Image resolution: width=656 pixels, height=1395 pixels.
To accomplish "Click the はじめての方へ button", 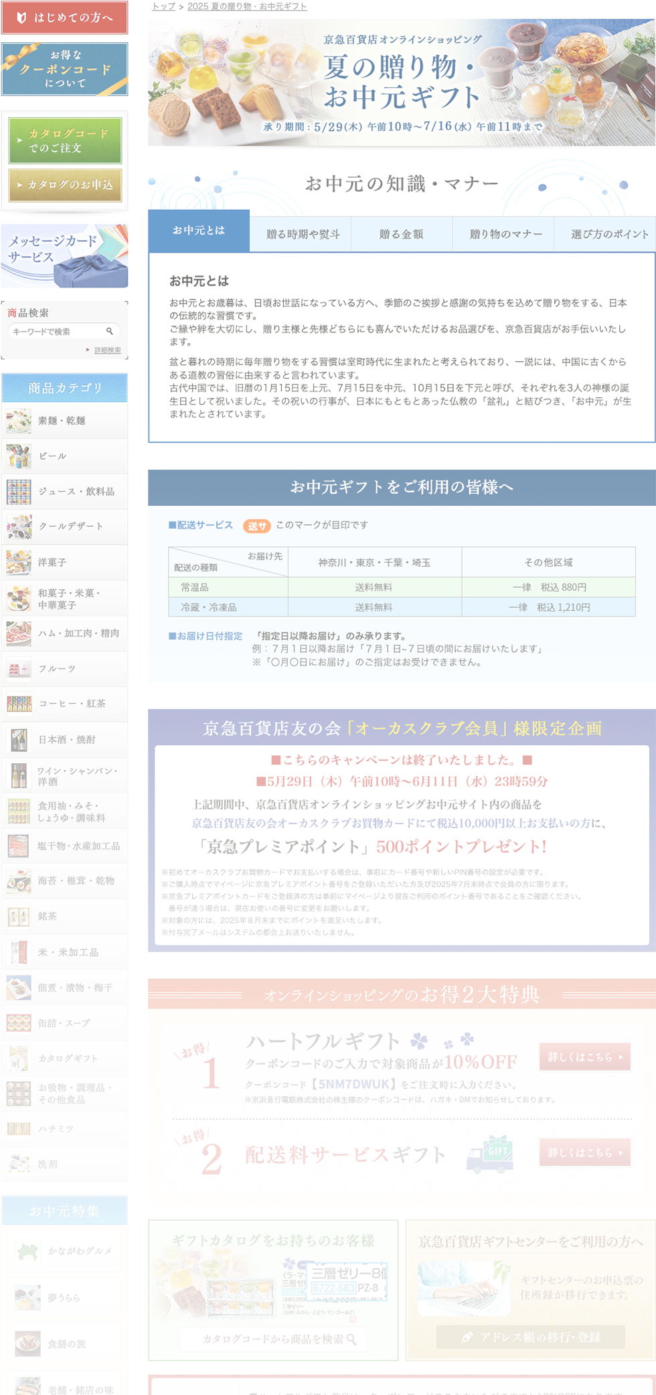I will click(65, 18).
